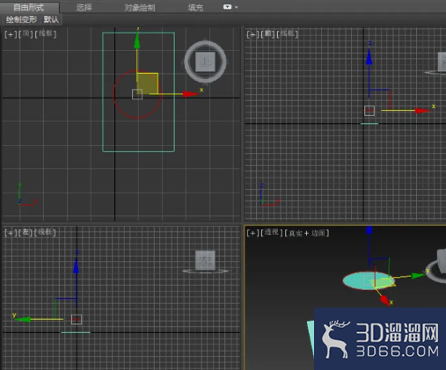The height and width of the screenshot is (370, 446).
Task: Open the [透视] view label menu
Action: tap(272, 233)
